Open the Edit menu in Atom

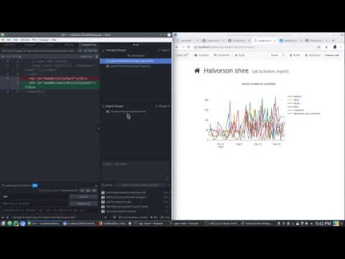[9, 40]
